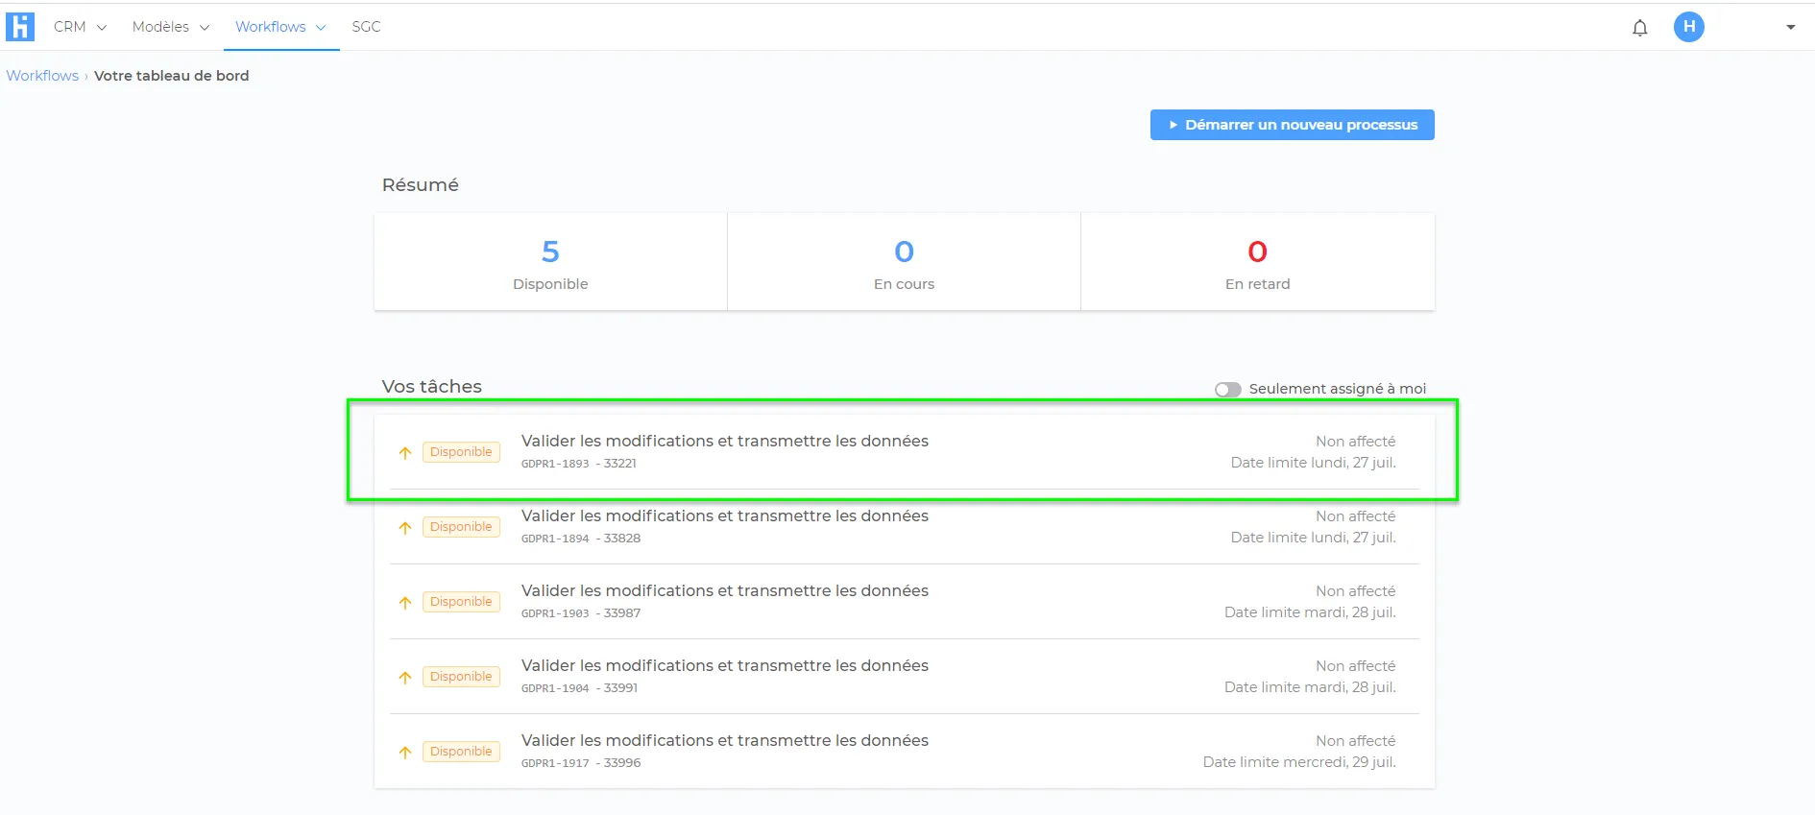Click 'GDPR1-1894 - 33828' reference text
1815x815 pixels.
(x=581, y=539)
